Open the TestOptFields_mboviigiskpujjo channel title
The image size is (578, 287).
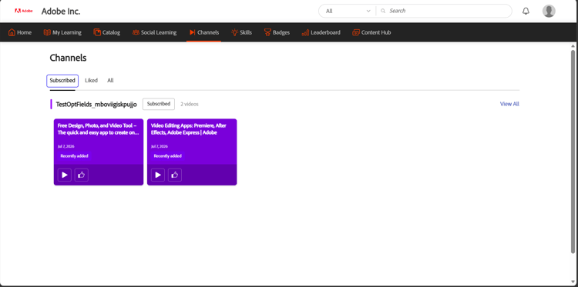coord(96,105)
